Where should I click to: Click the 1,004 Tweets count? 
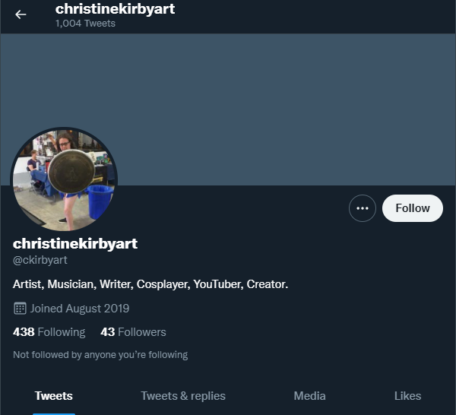(x=85, y=24)
